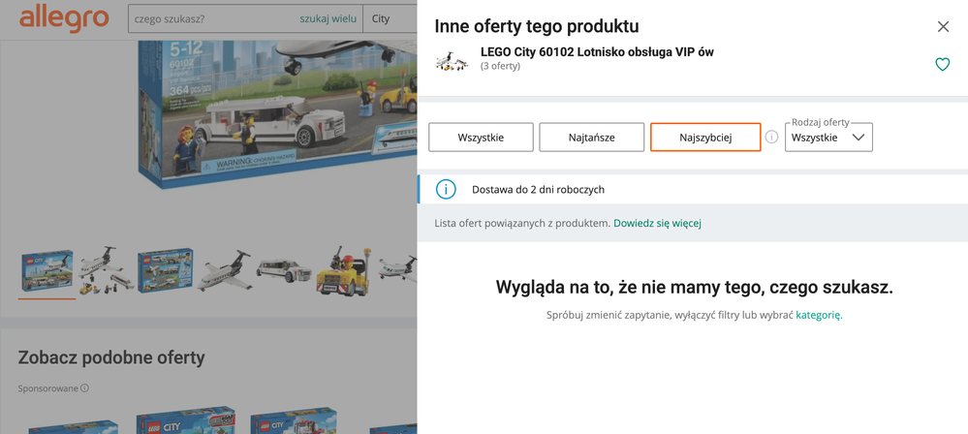Image resolution: width=968 pixels, height=434 pixels.
Task: Follow the kategorię link
Action: pos(818,315)
